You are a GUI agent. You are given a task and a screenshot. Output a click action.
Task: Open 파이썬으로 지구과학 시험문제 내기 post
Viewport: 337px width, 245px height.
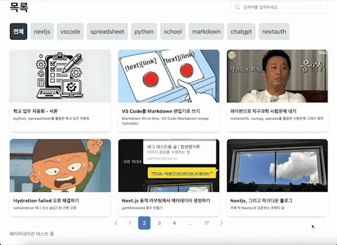tap(264, 111)
